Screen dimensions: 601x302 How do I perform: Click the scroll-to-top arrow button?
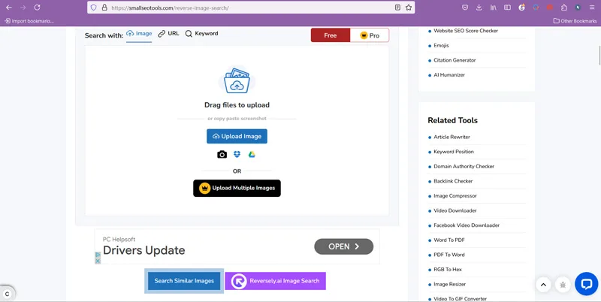point(543,285)
